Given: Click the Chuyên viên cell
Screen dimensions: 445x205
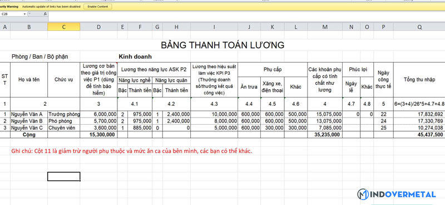Looking at the screenshot, I should tap(63, 128).
